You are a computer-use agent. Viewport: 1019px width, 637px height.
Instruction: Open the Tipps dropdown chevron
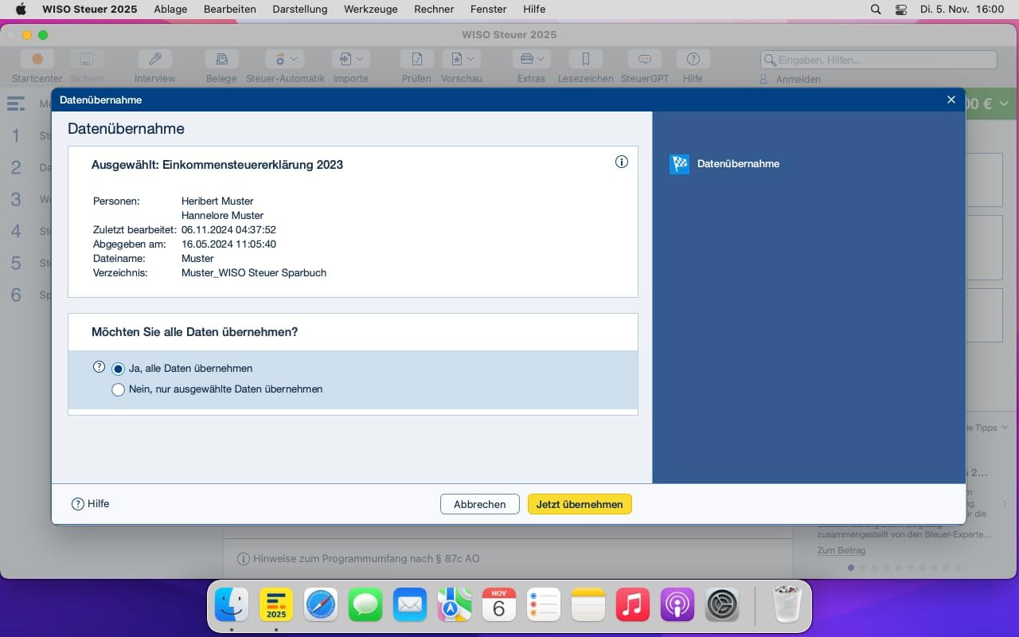pos(1006,428)
